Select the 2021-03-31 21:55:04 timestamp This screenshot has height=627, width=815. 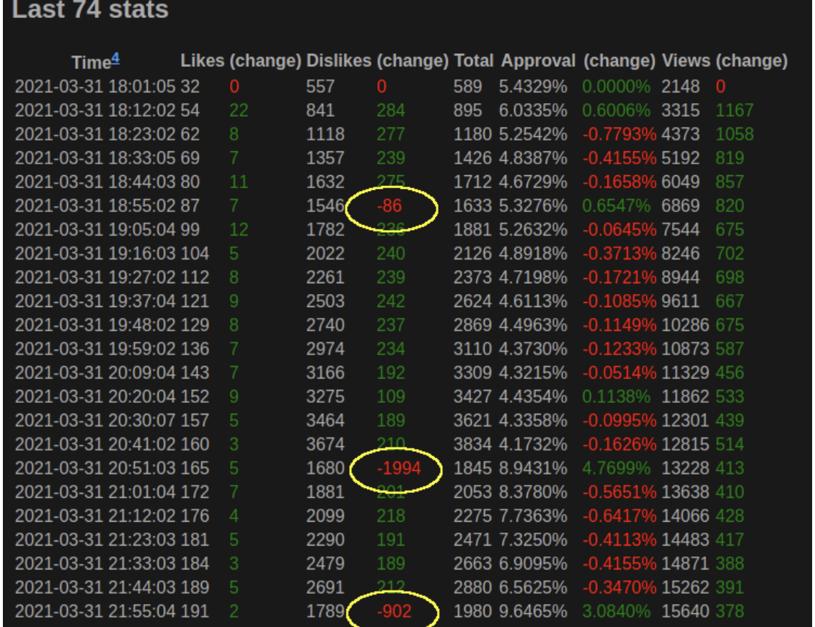95,612
